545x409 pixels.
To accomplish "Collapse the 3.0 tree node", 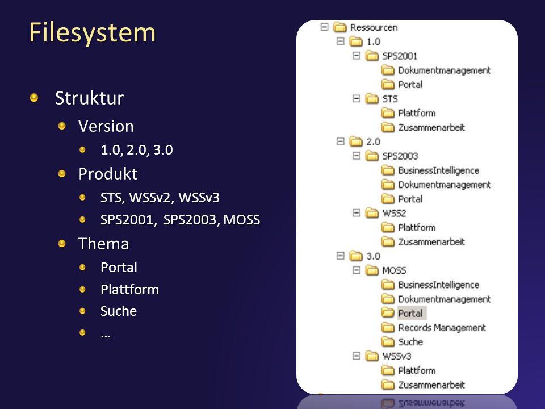I will [340, 256].
